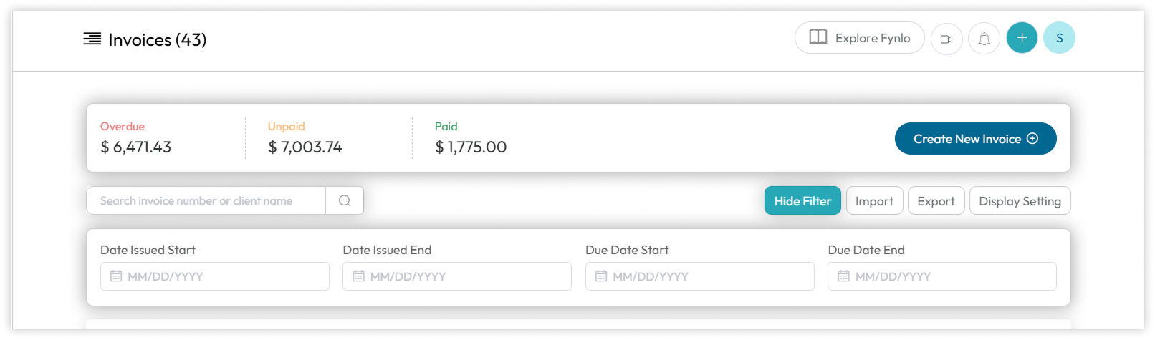Screen dimensions: 1155x340
Task: Focus the invoice search field
Action: 206,200
